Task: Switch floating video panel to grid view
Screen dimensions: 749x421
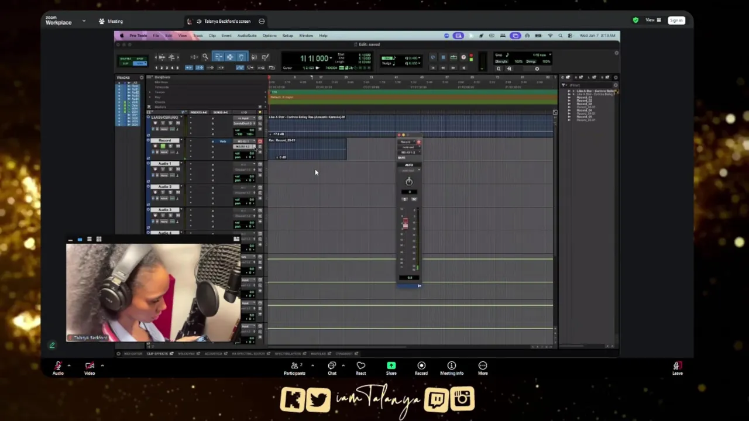Action: pos(99,239)
